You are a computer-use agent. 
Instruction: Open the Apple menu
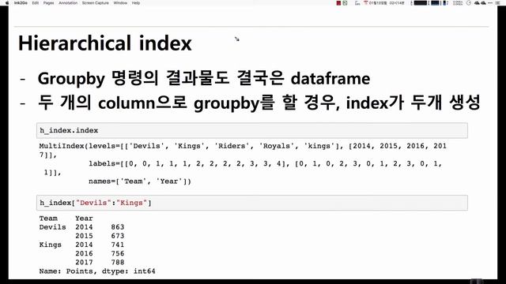(x=7, y=3)
